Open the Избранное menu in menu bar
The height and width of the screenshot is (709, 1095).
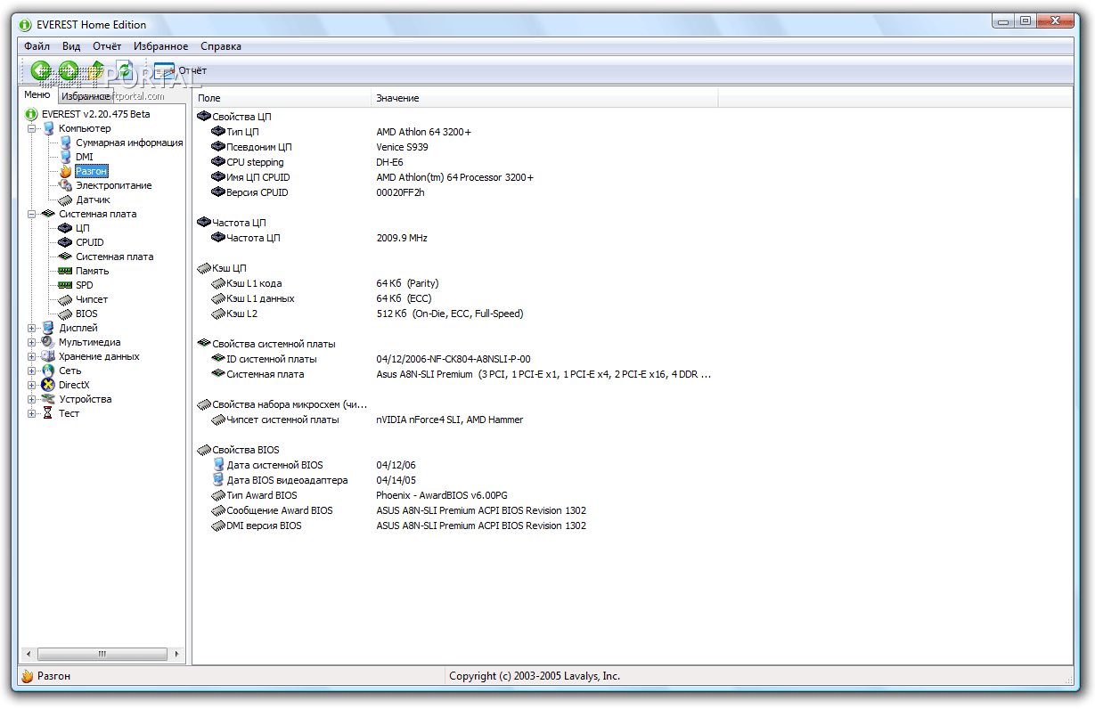(160, 46)
